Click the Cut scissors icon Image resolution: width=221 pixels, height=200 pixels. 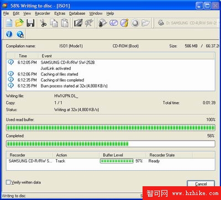coord(43,23)
